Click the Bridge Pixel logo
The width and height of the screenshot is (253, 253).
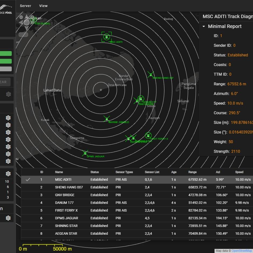point(6,9)
